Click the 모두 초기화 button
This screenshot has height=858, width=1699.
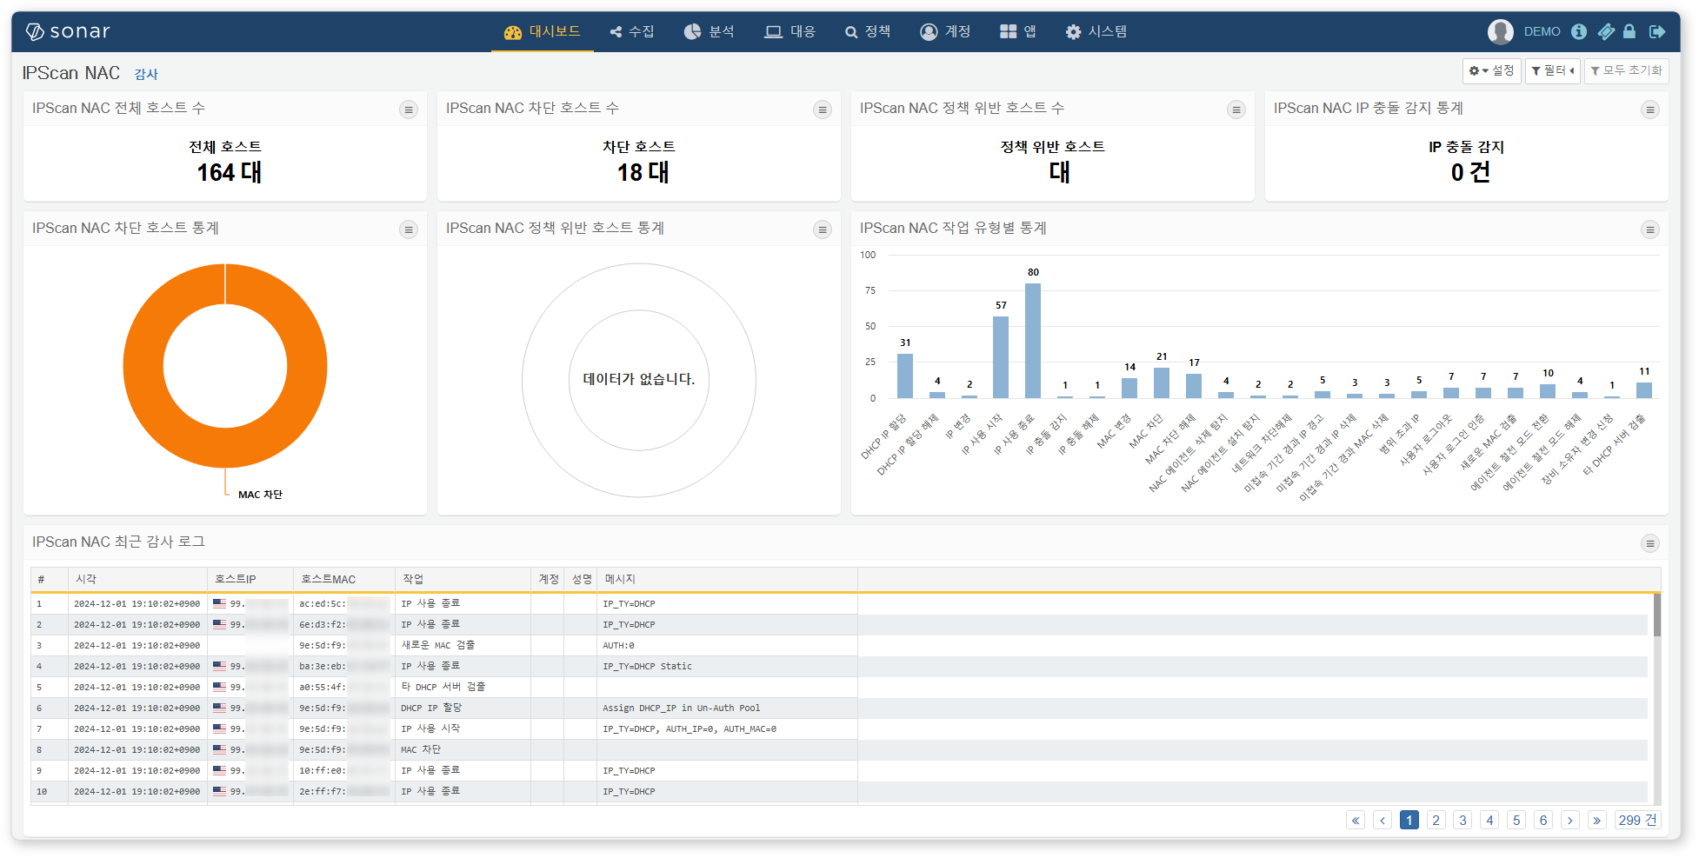point(1626,71)
